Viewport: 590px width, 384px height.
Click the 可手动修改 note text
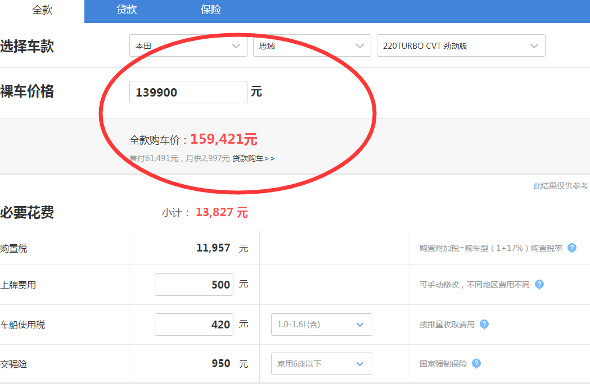tap(475, 285)
